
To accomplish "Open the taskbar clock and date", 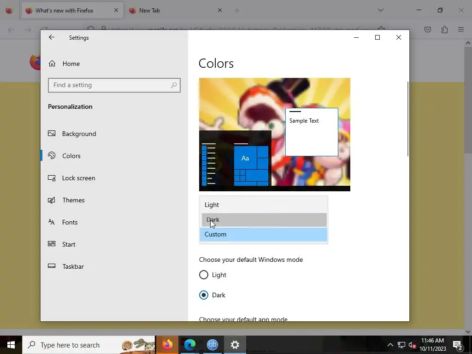I will [x=432, y=345].
